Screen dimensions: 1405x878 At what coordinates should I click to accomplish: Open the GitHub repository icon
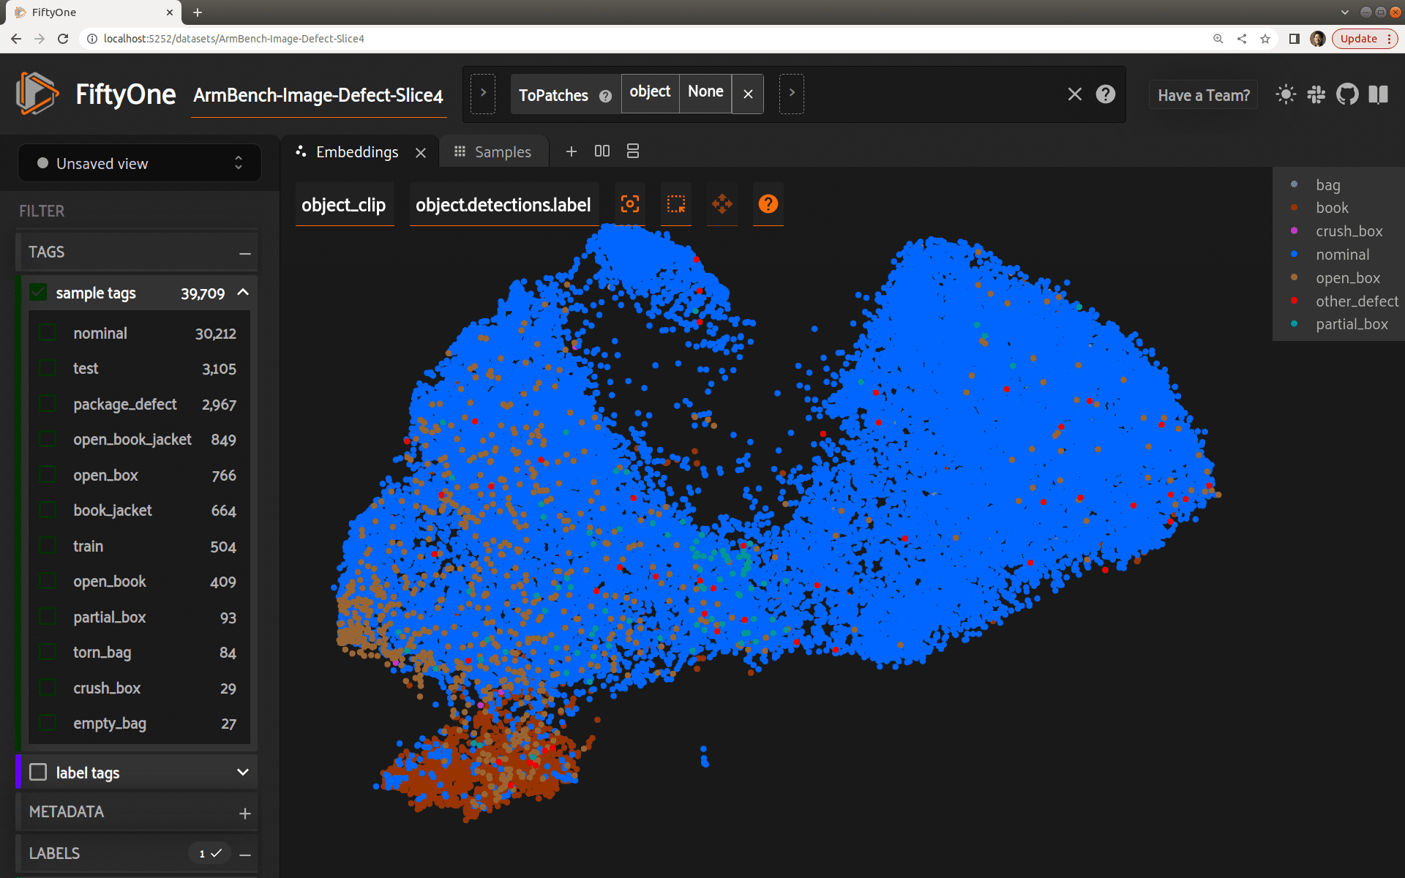1347,94
